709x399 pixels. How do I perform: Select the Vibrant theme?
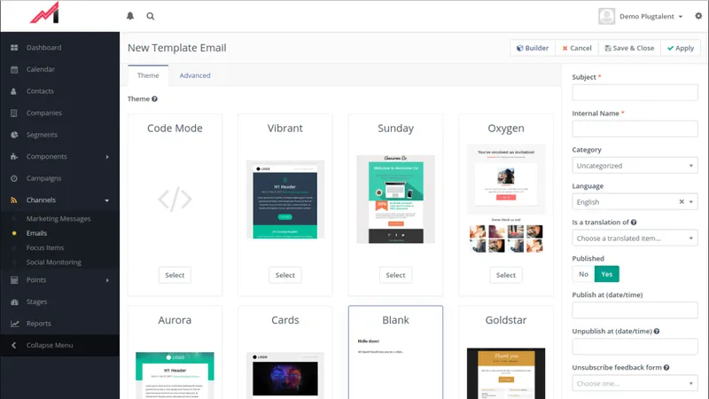point(284,275)
